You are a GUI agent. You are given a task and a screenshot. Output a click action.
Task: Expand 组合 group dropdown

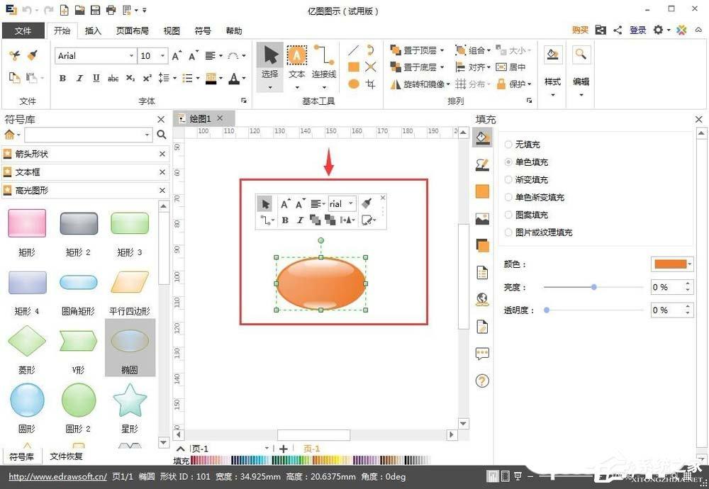(489, 50)
